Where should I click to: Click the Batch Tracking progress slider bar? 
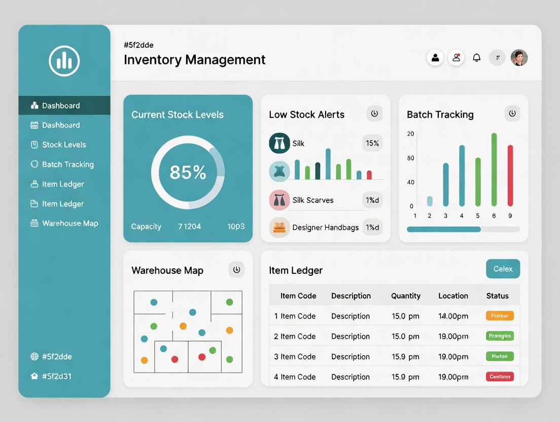click(x=463, y=229)
